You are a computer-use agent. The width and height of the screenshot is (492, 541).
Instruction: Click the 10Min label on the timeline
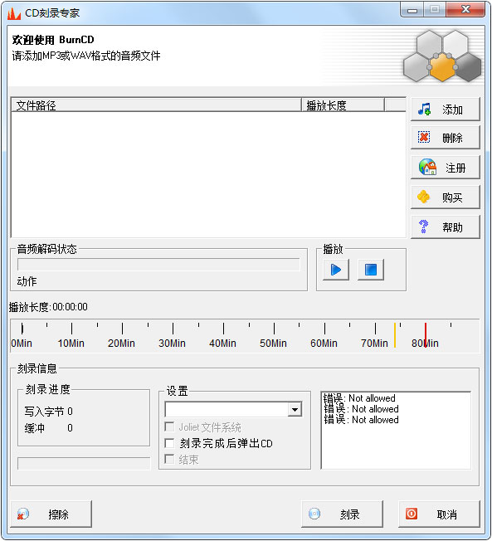71,344
